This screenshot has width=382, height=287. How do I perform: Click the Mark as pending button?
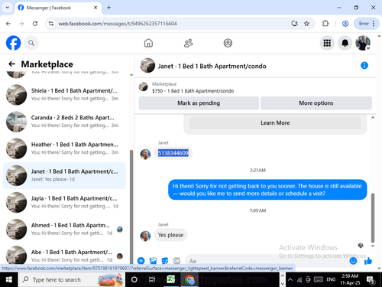pos(199,103)
